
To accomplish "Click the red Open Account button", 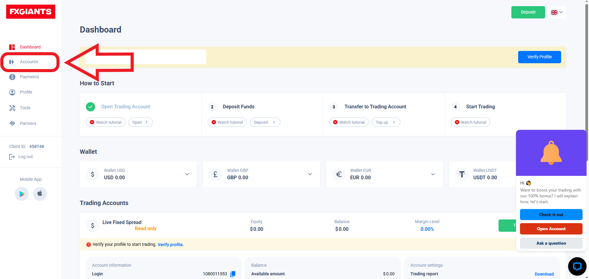I will (551, 229).
